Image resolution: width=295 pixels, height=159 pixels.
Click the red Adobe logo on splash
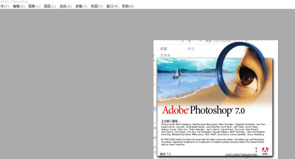coord(265,151)
